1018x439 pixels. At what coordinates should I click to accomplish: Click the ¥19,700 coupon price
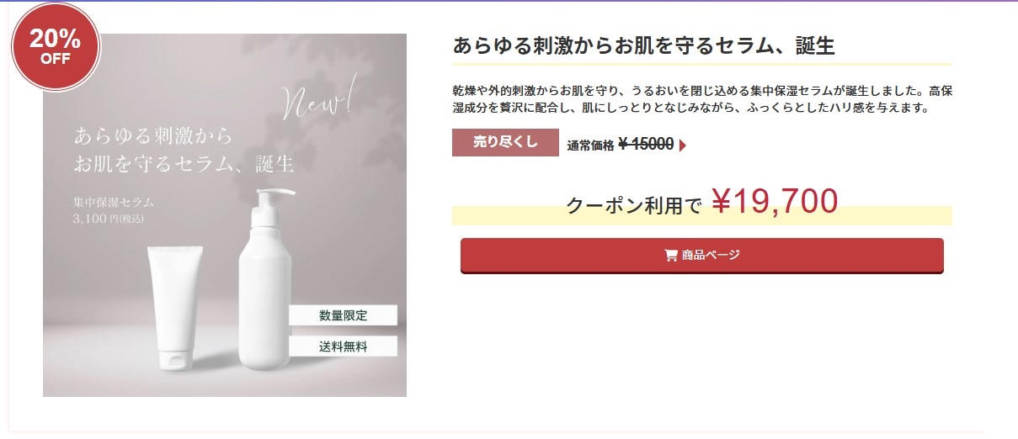point(775,202)
